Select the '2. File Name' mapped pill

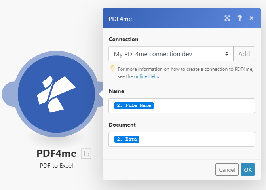point(134,106)
